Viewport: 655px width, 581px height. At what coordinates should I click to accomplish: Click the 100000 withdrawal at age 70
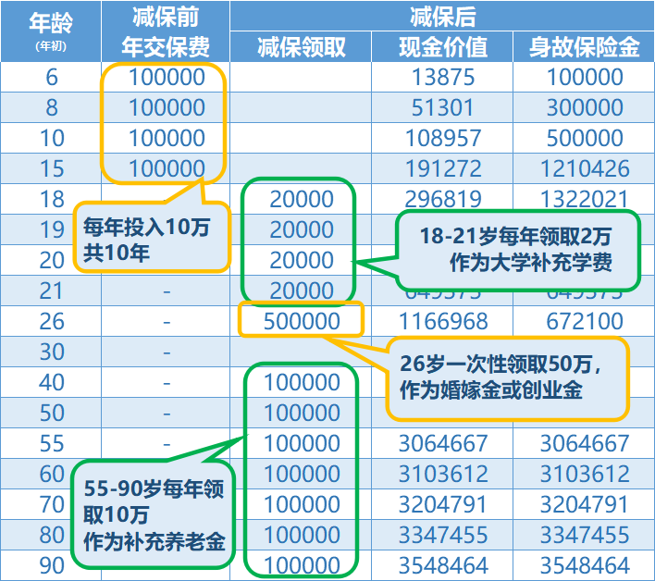(x=302, y=504)
